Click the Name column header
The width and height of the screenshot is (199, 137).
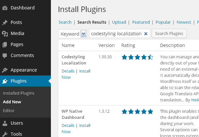(x=68, y=45)
